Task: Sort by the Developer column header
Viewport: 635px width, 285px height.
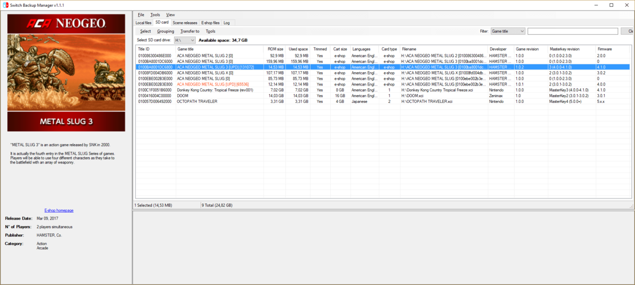Action: (x=501, y=49)
